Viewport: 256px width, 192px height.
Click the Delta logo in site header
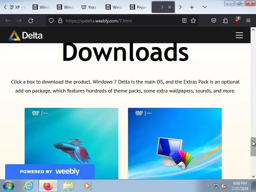[25, 35]
